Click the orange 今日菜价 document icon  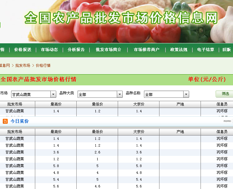tap(5, 121)
